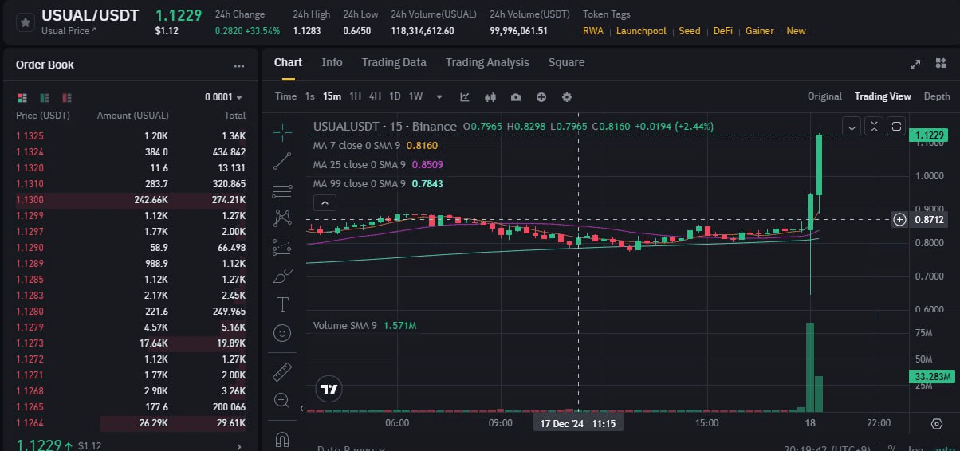Switch chart mode to Depth
Screen dimensions: 960x451
(x=937, y=96)
